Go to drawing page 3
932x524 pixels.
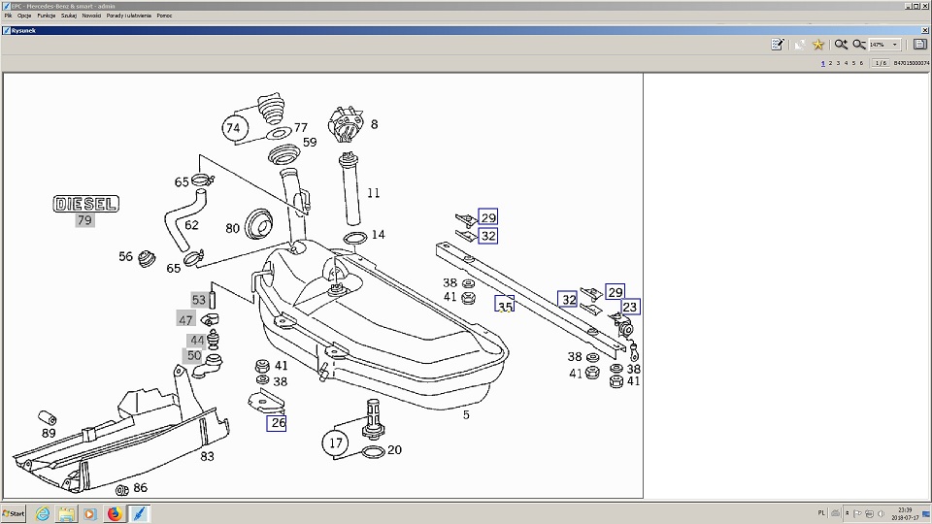pos(838,63)
